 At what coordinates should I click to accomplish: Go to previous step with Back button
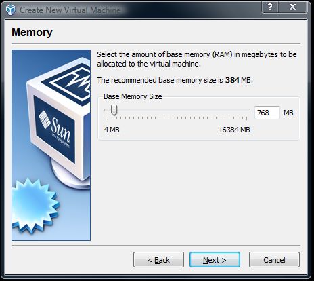(x=158, y=260)
